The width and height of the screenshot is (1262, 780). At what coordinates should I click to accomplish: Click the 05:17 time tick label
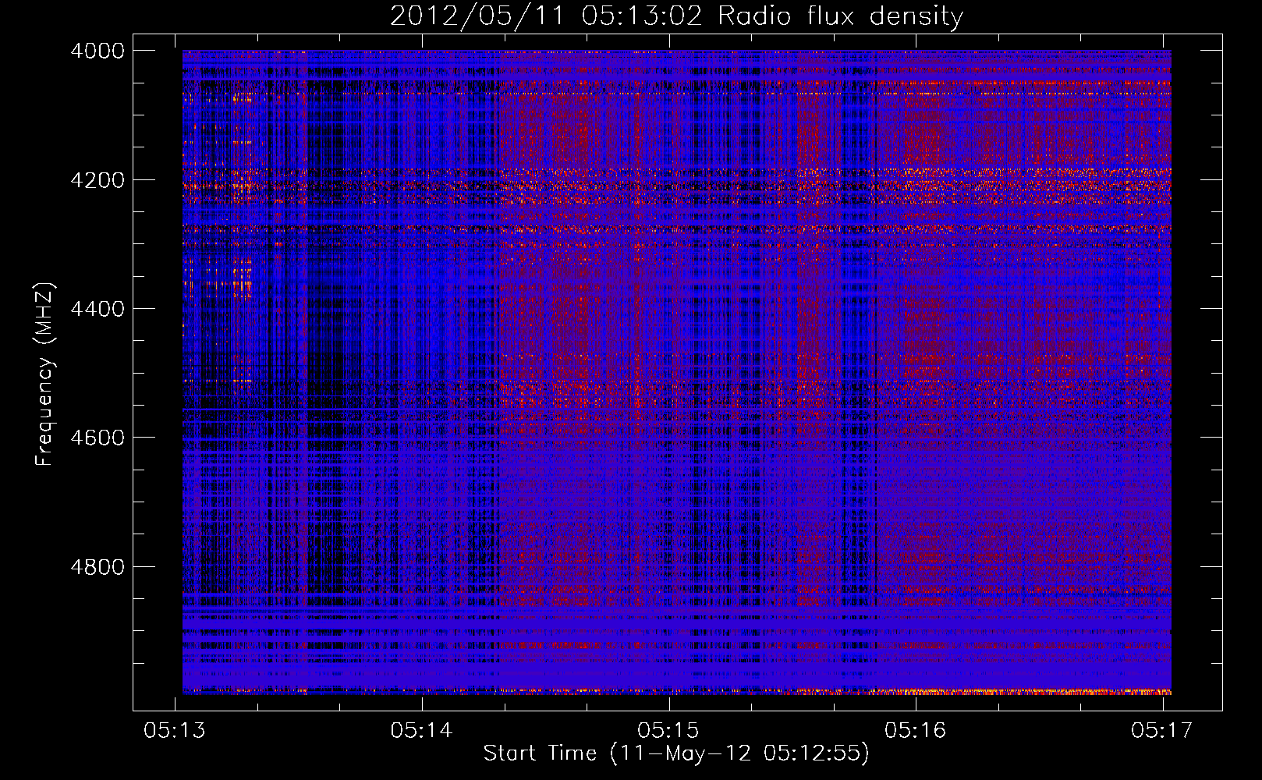tap(1162, 730)
